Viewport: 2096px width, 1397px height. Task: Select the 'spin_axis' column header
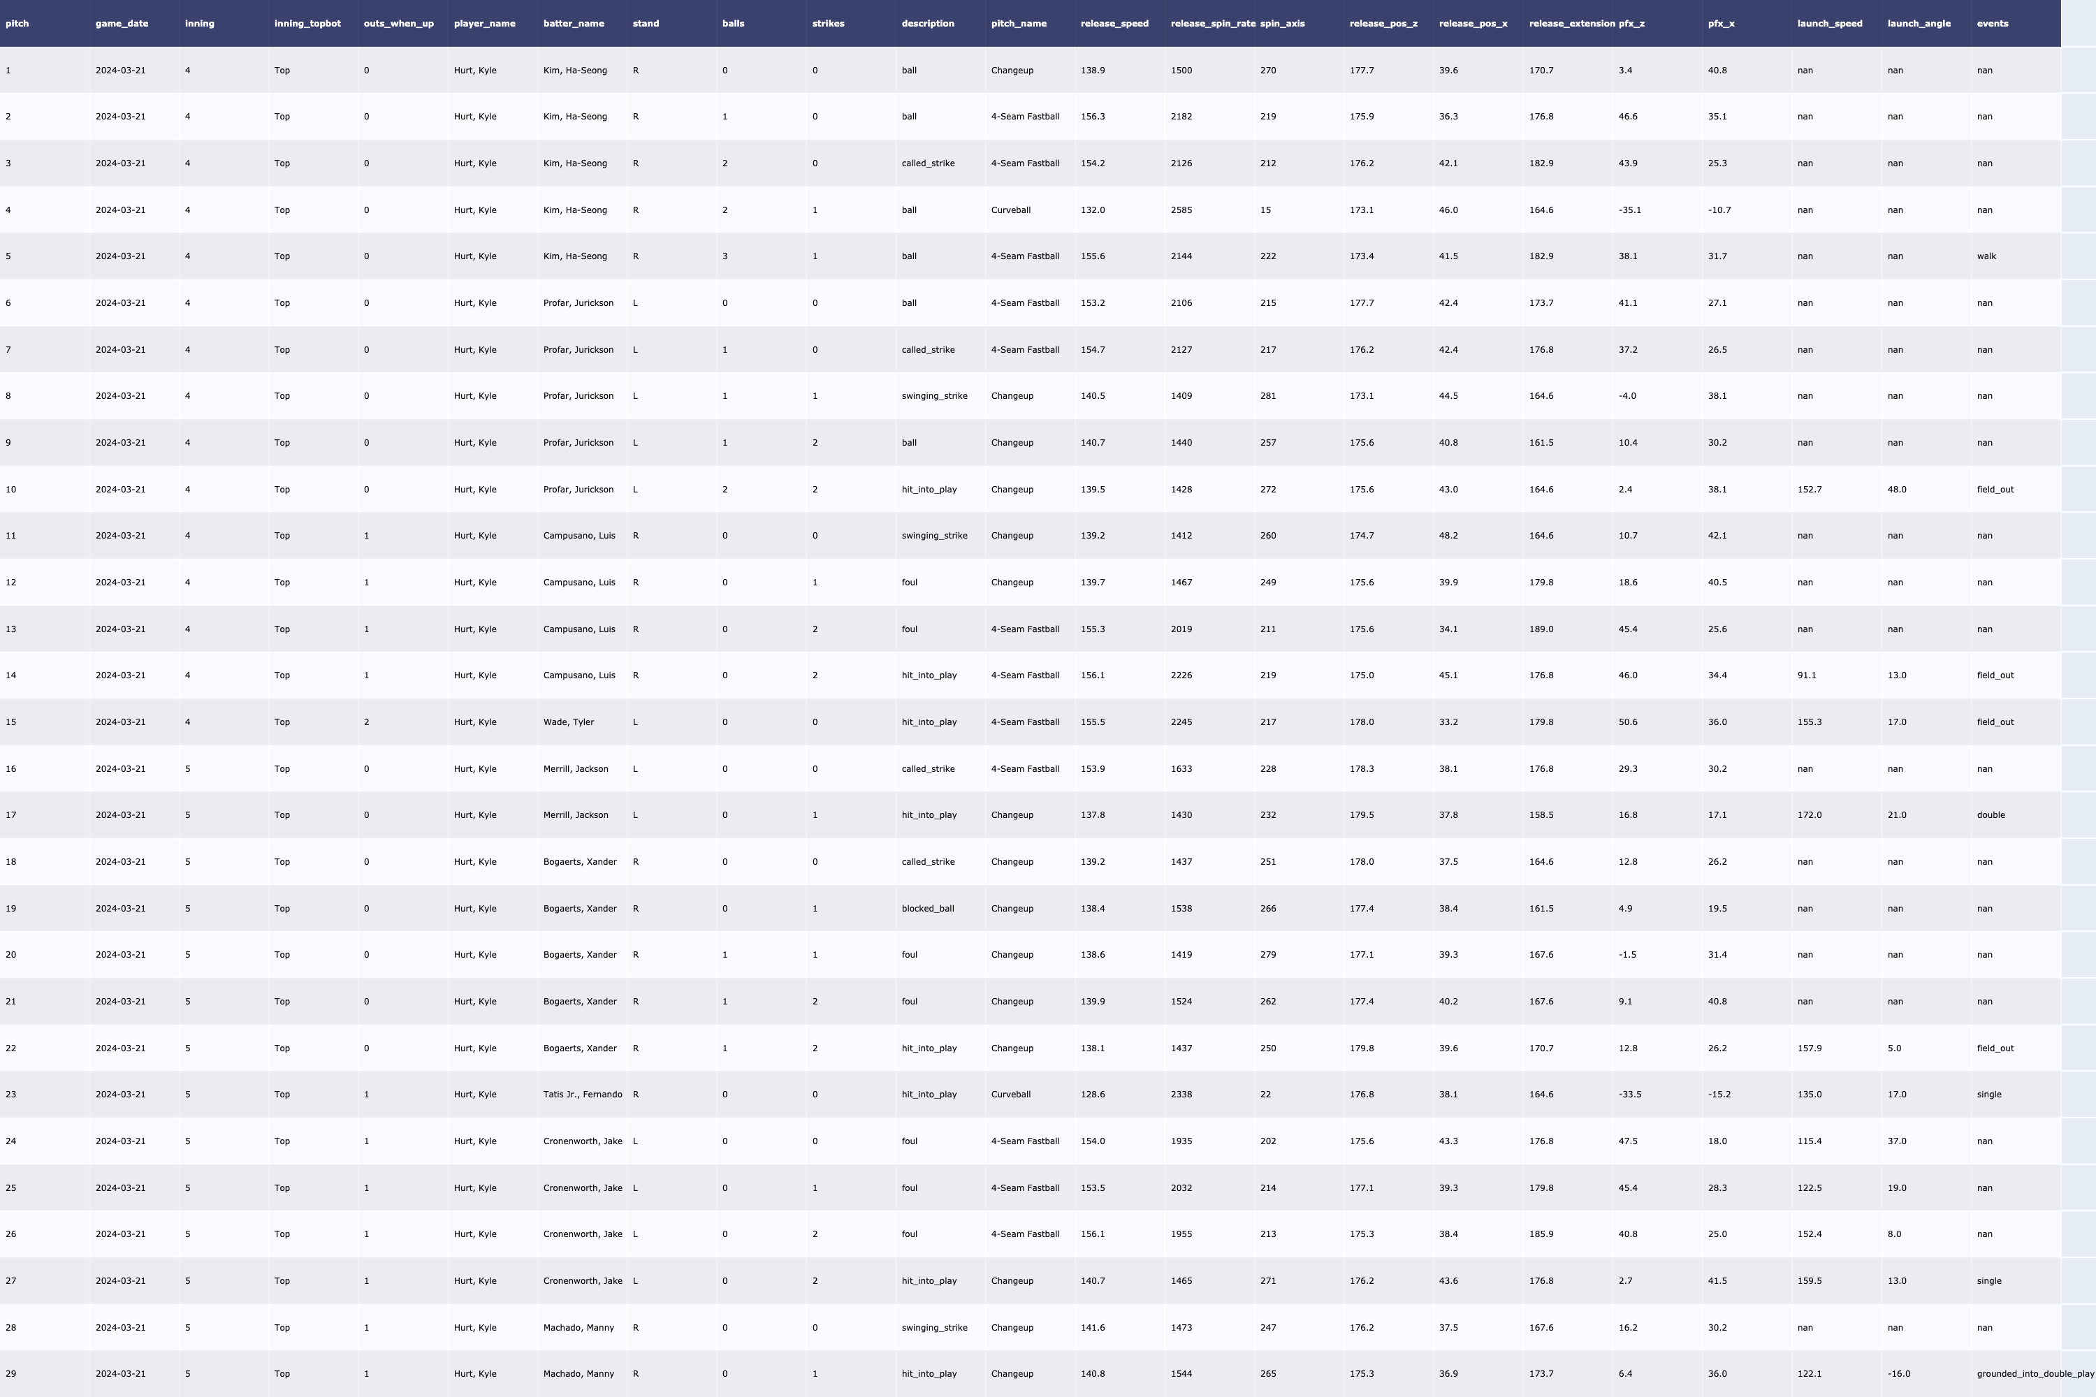[1281, 23]
